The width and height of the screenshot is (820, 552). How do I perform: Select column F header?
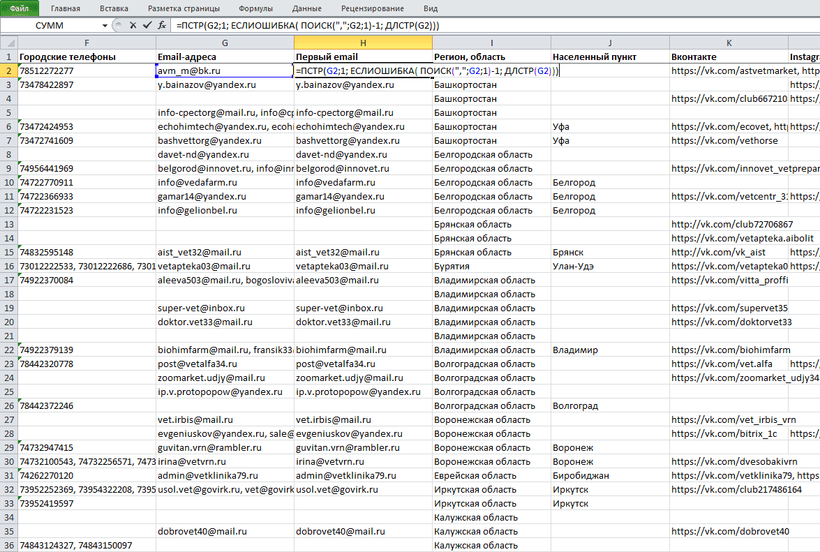pyautogui.click(x=87, y=43)
